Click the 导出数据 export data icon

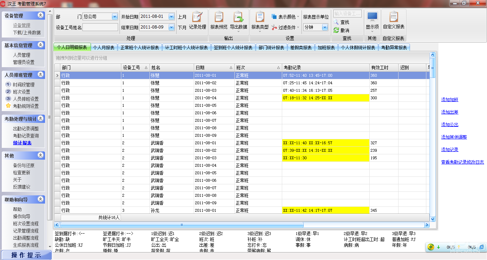click(x=238, y=17)
